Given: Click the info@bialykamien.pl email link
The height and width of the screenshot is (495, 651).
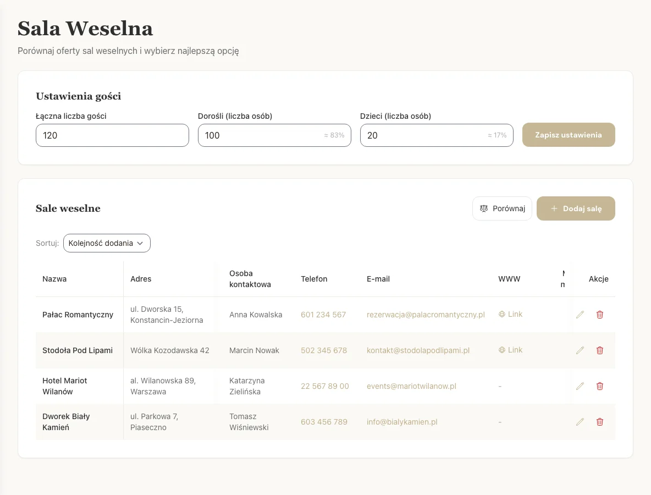Looking at the screenshot, I should click(x=402, y=422).
